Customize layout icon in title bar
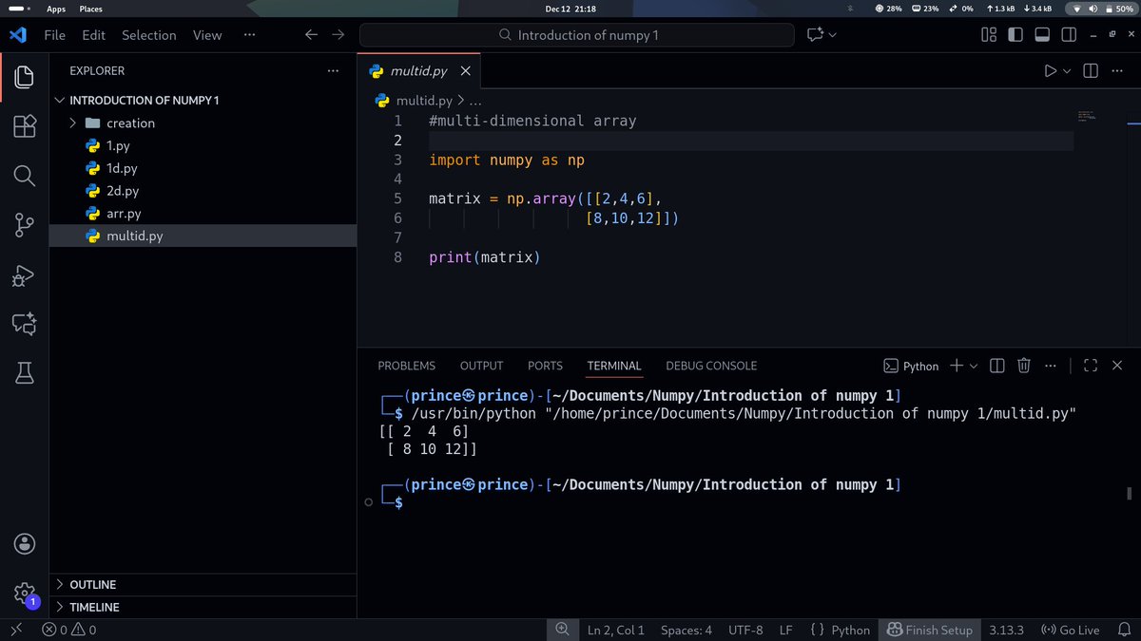Image resolution: width=1141 pixels, height=641 pixels. click(x=989, y=35)
